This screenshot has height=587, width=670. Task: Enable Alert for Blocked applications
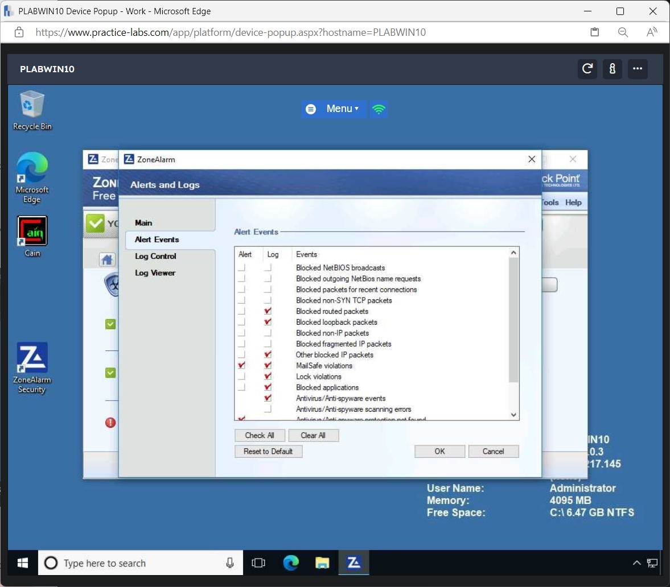pos(240,387)
